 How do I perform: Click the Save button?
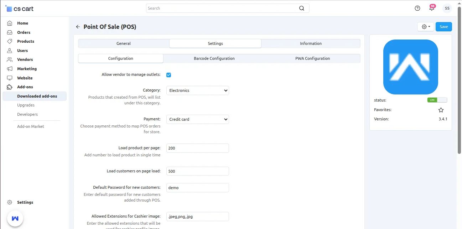tap(443, 26)
